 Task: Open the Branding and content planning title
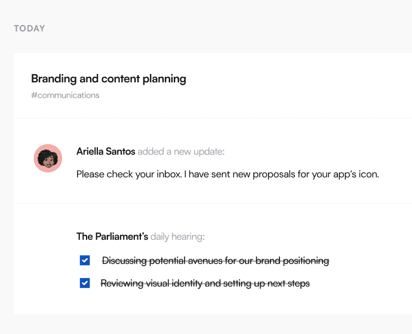pos(109,79)
